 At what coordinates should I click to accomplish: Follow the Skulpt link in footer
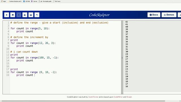(x=129, y=97)
